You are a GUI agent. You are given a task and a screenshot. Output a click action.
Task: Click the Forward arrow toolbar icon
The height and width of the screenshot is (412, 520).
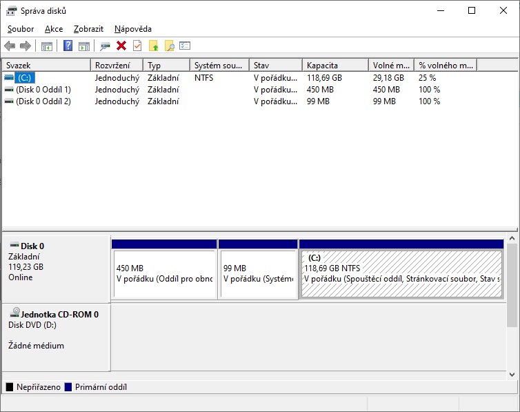click(26, 46)
